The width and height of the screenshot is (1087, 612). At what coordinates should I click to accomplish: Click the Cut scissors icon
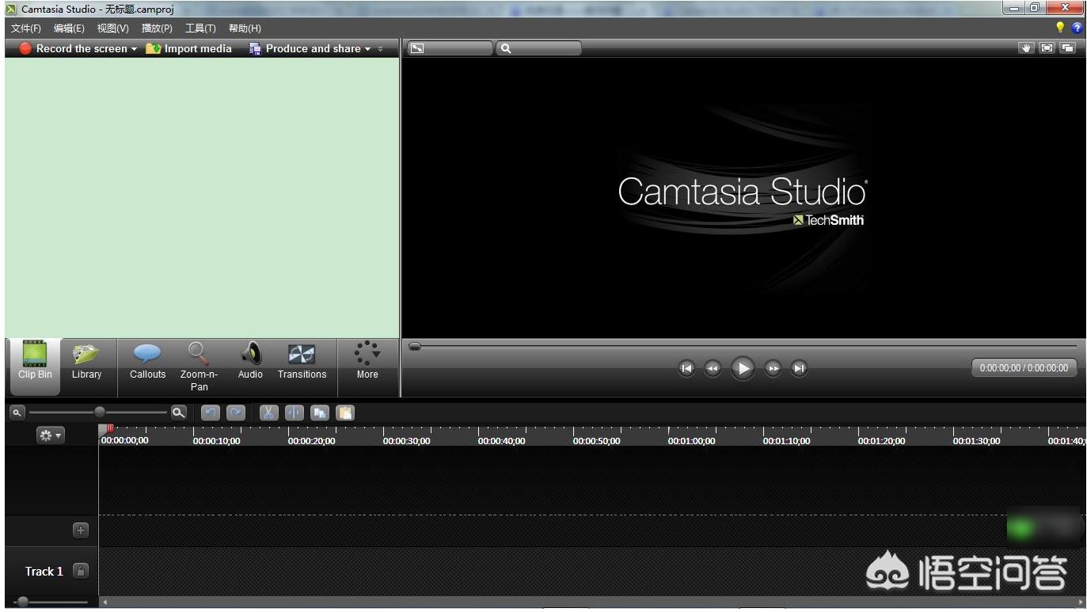(268, 412)
